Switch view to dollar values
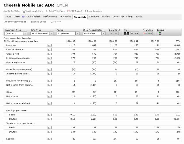This screenshot has width=184, height=144. point(126,33)
